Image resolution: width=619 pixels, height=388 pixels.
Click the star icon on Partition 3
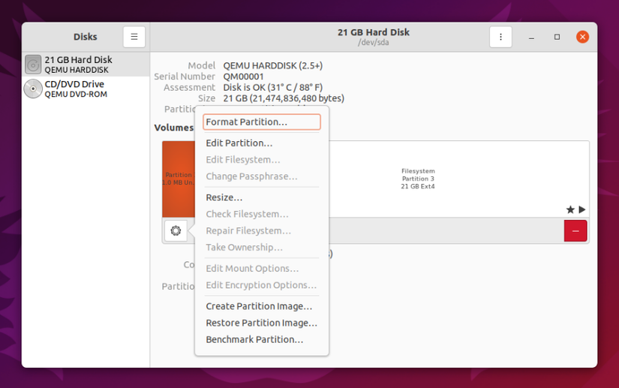coord(570,209)
